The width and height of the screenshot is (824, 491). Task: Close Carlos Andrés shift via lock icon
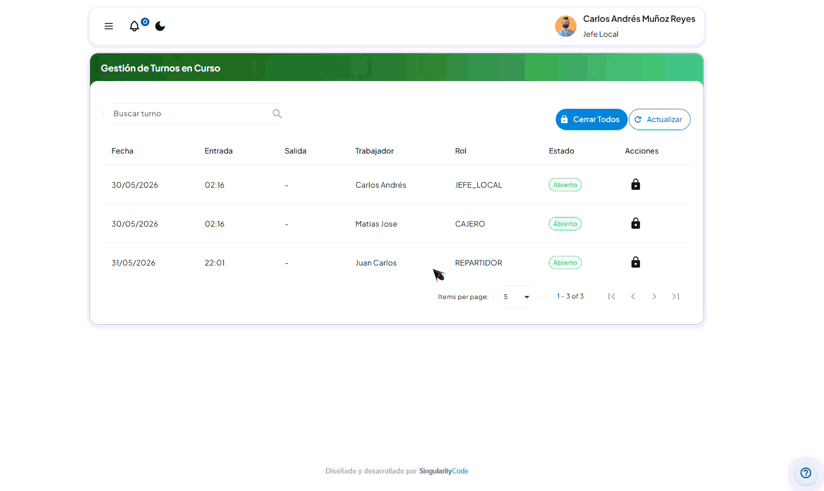[x=636, y=184]
